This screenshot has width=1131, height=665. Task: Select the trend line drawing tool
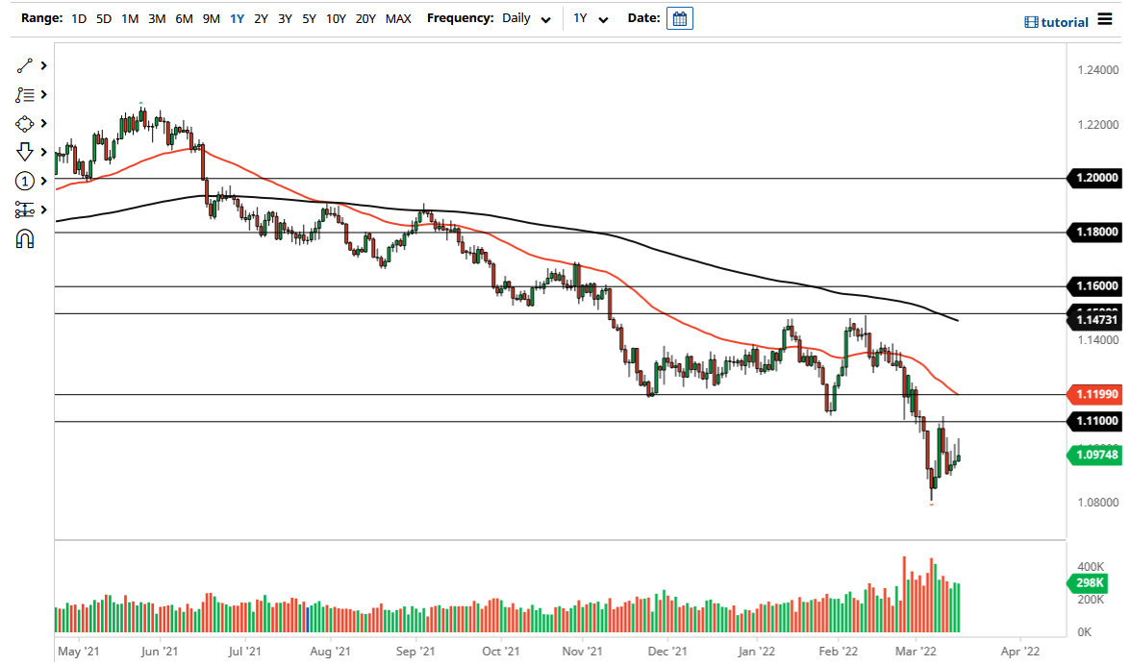23,65
